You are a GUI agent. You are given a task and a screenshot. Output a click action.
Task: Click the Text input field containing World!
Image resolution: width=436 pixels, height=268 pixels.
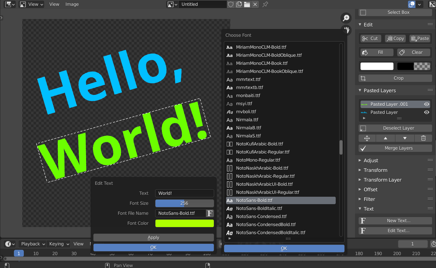click(184, 193)
